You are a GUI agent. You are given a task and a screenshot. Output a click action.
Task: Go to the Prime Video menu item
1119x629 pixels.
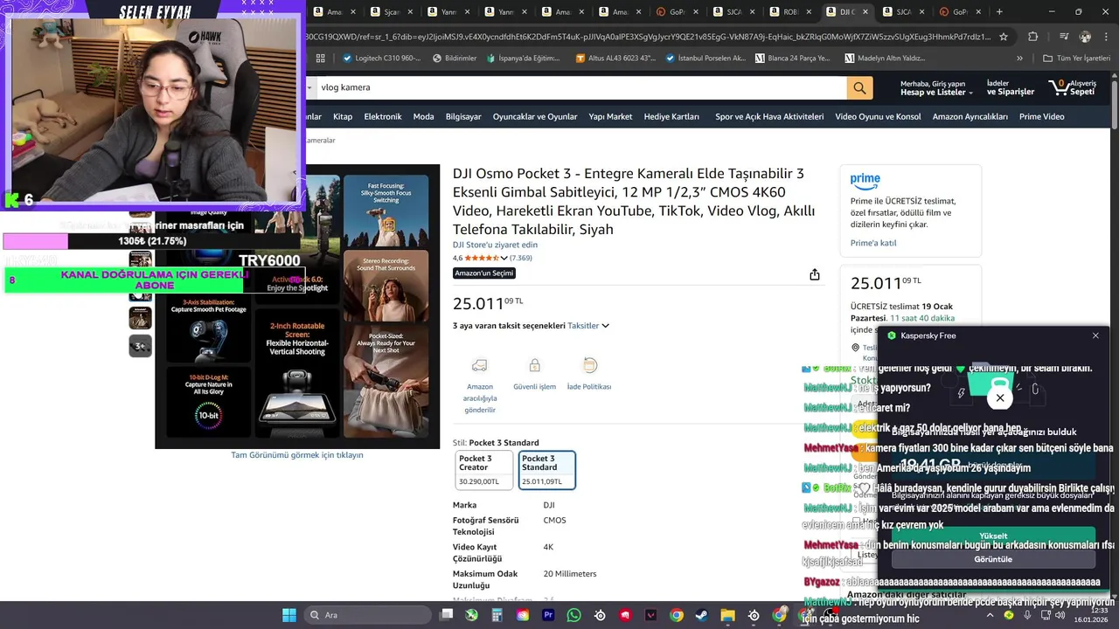(1042, 117)
